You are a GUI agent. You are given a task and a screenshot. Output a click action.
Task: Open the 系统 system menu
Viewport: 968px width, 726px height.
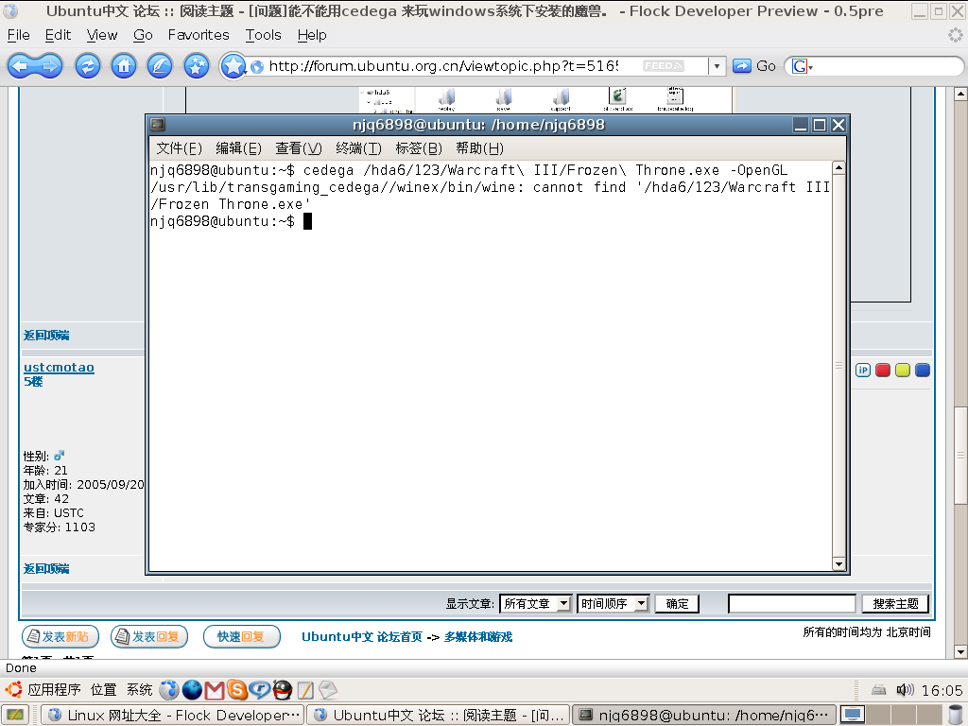139,689
